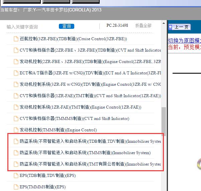Image resolution: width=201 pixels, height=191 pixels.
Task: Click document icon beside CVT和换档指示器(1ZR-FAE)
Action: (16, 96)
